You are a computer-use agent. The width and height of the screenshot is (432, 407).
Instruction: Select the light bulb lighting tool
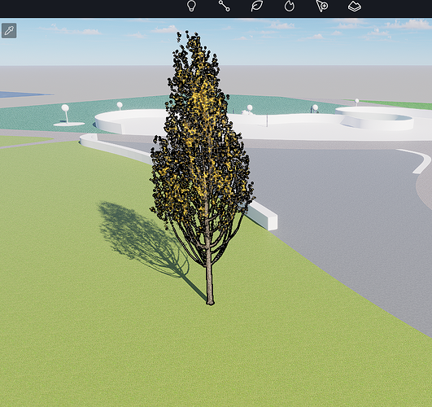191,6
